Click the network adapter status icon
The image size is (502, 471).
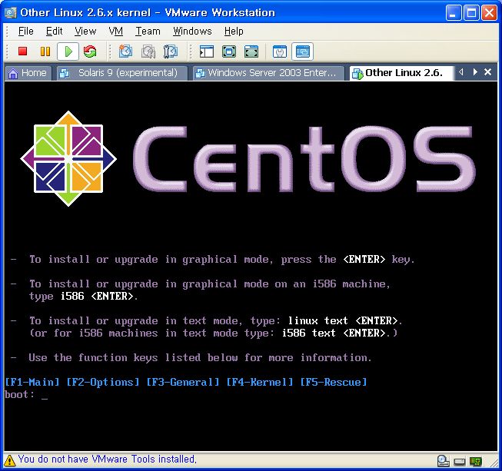476,460
